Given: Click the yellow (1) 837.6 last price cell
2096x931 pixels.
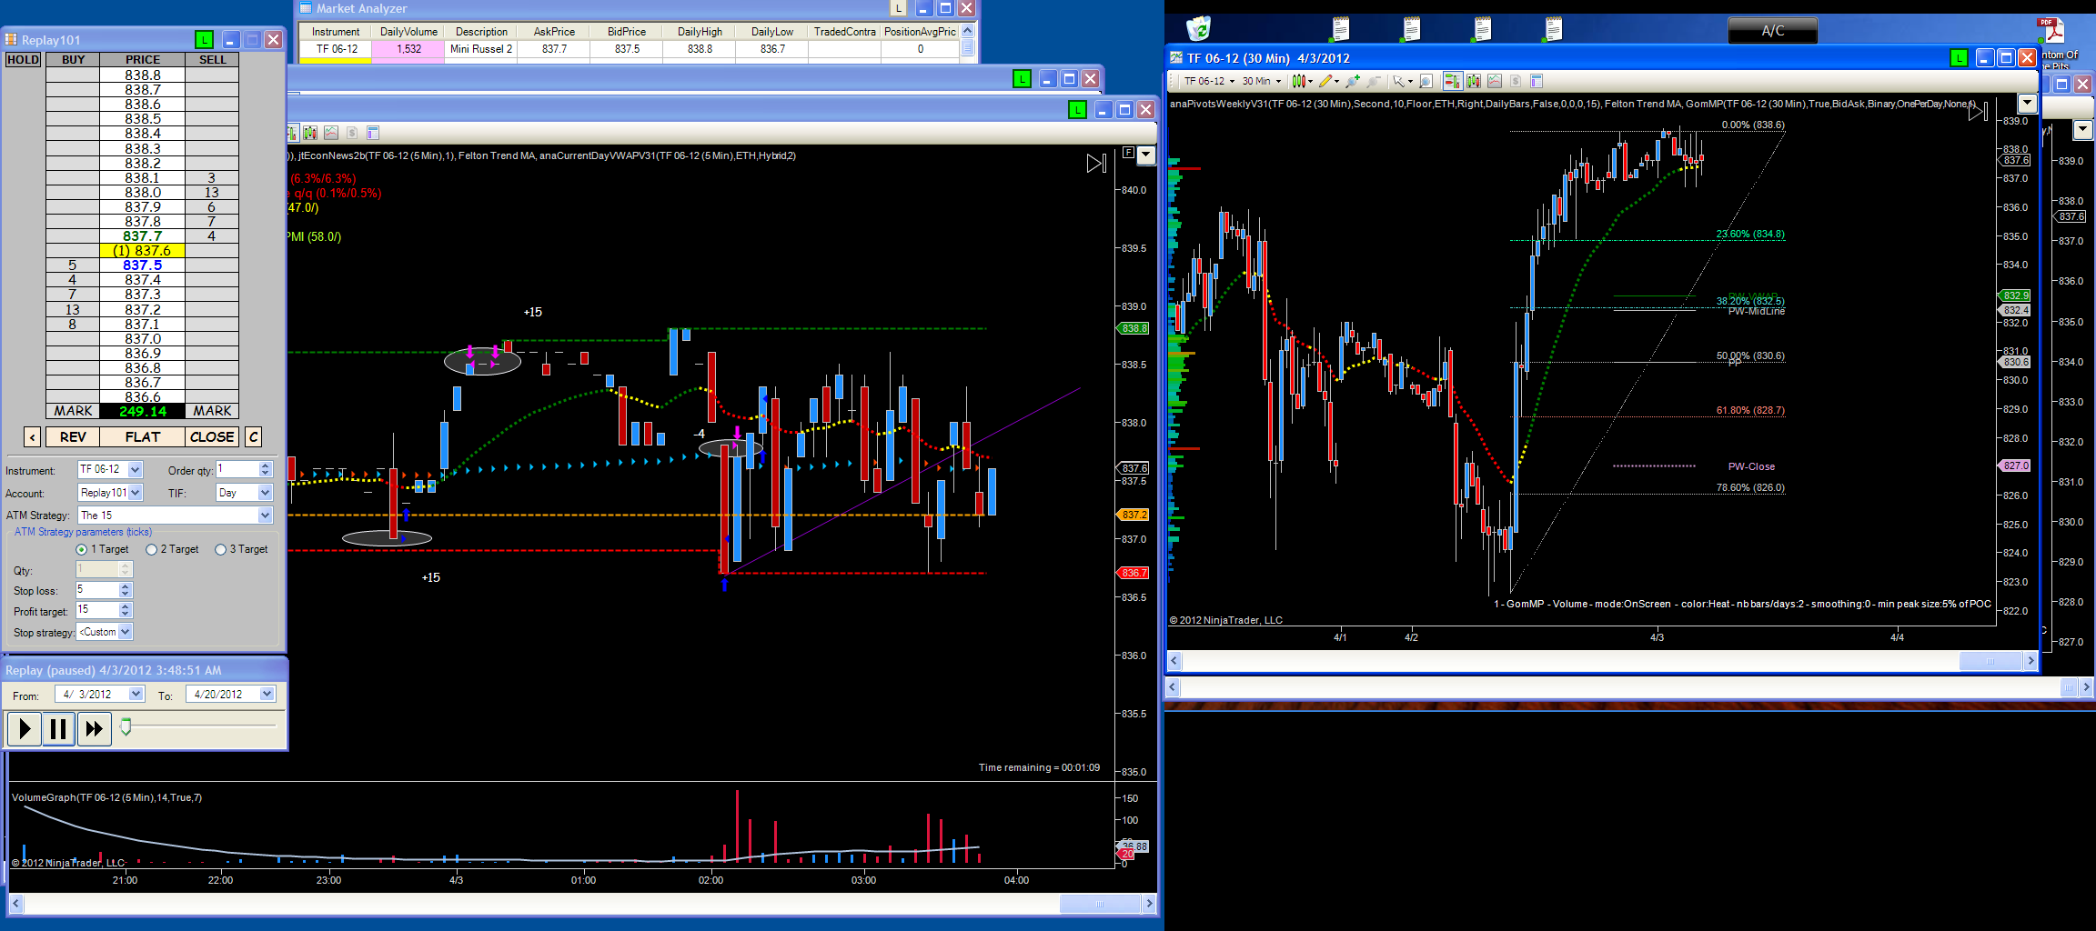Looking at the screenshot, I should coord(143,251).
